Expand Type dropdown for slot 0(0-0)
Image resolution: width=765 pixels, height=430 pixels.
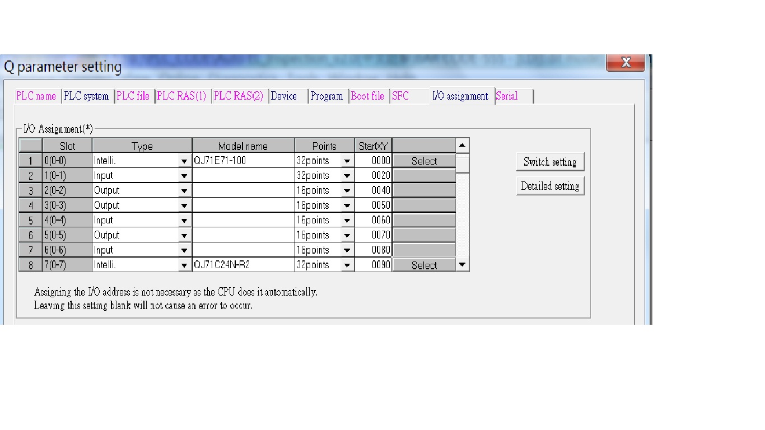click(184, 161)
